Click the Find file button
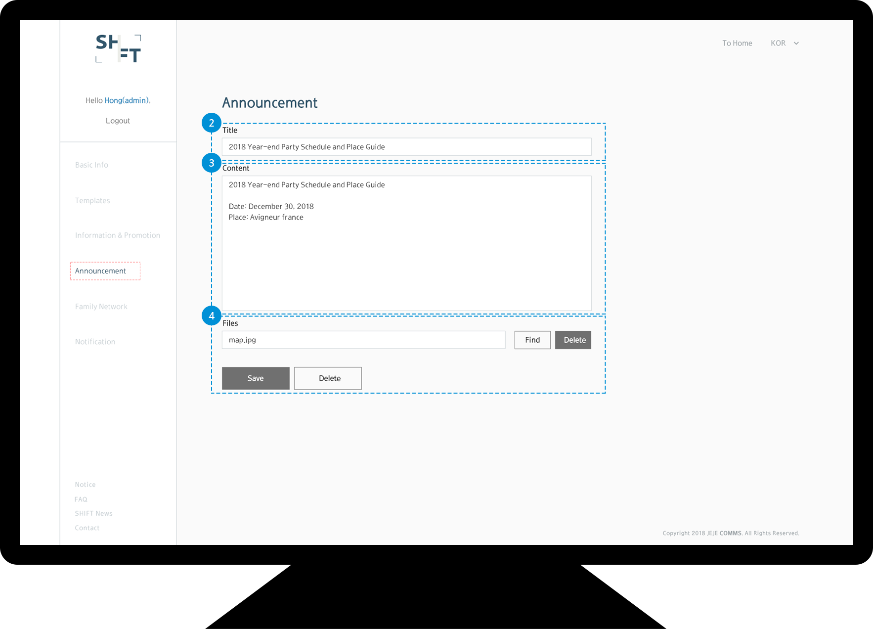The height and width of the screenshot is (629, 873). (532, 340)
